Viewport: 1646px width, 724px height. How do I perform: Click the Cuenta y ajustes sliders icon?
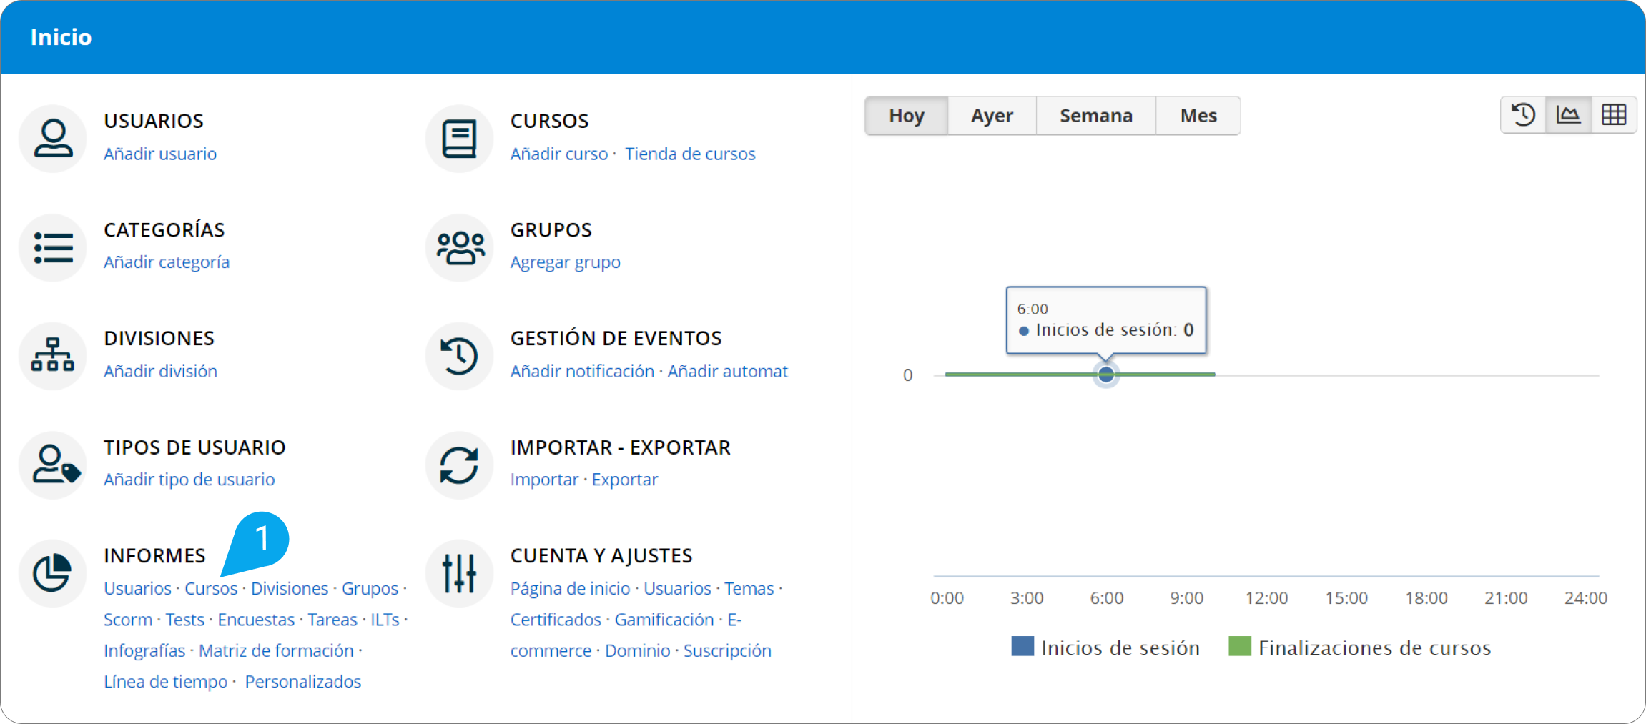pos(459,573)
